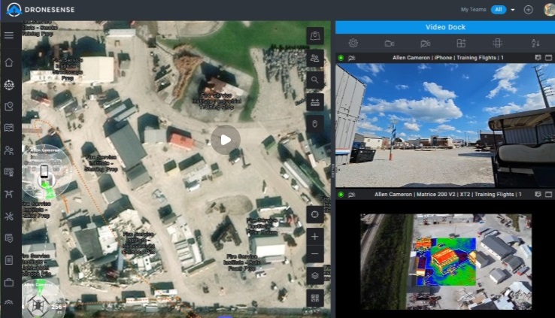Image resolution: width=555 pixels, height=318 pixels.
Task: Open the maintenance tools sidebar icon
Action: 9,216
